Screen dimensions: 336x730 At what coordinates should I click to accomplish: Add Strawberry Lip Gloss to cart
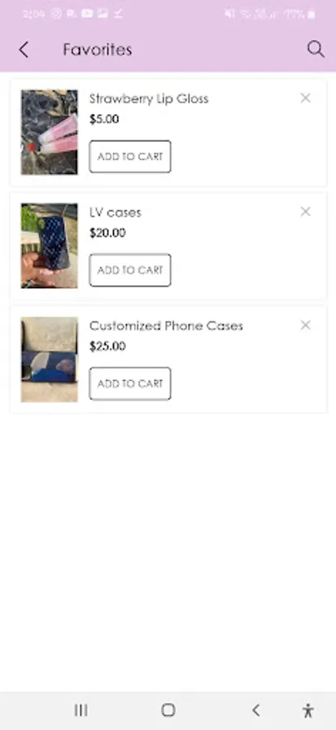tap(130, 157)
